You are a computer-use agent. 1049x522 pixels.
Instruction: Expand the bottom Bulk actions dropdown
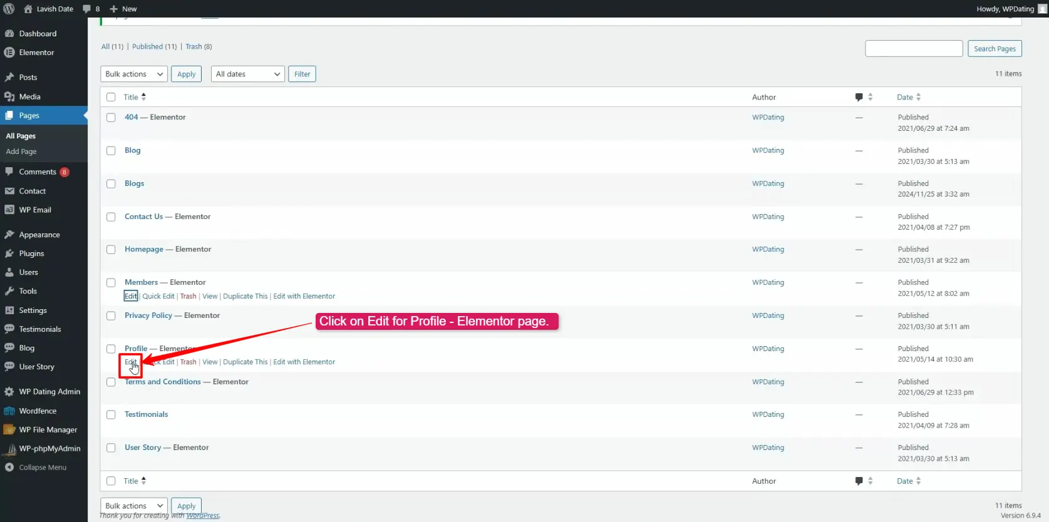point(133,506)
